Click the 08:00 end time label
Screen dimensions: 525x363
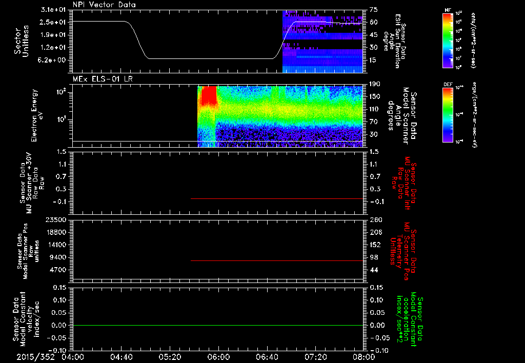point(364,357)
